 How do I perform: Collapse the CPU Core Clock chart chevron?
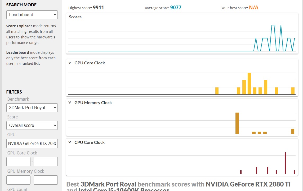click(x=70, y=142)
